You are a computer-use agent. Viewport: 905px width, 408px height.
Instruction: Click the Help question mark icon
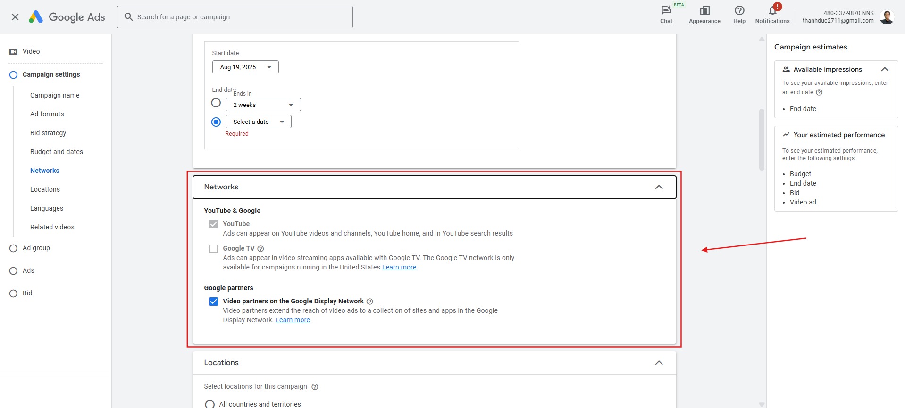739,11
